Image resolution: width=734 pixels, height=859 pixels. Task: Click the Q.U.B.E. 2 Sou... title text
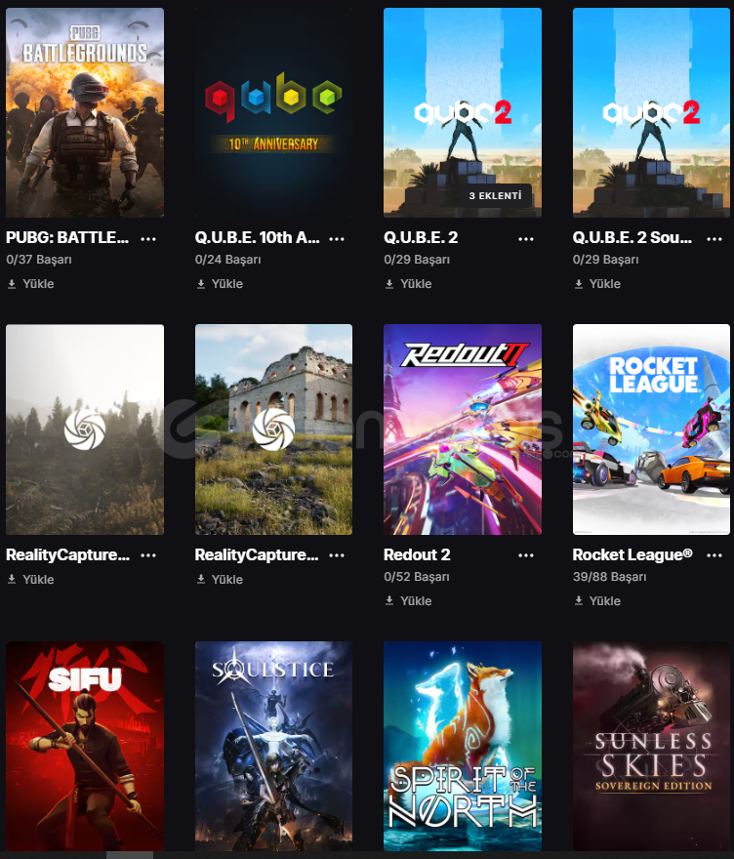click(632, 238)
